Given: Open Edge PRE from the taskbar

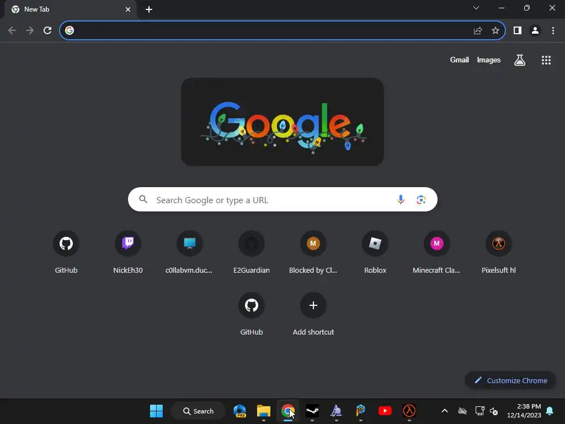Looking at the screenshot, I should pos(239,411).
